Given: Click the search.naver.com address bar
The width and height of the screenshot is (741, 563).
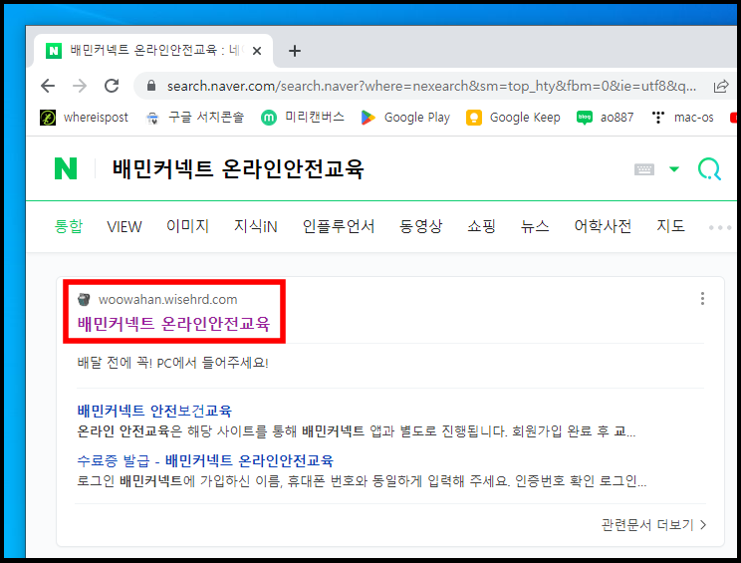Looking at the screenshot, I should click(x=431, y=86).
